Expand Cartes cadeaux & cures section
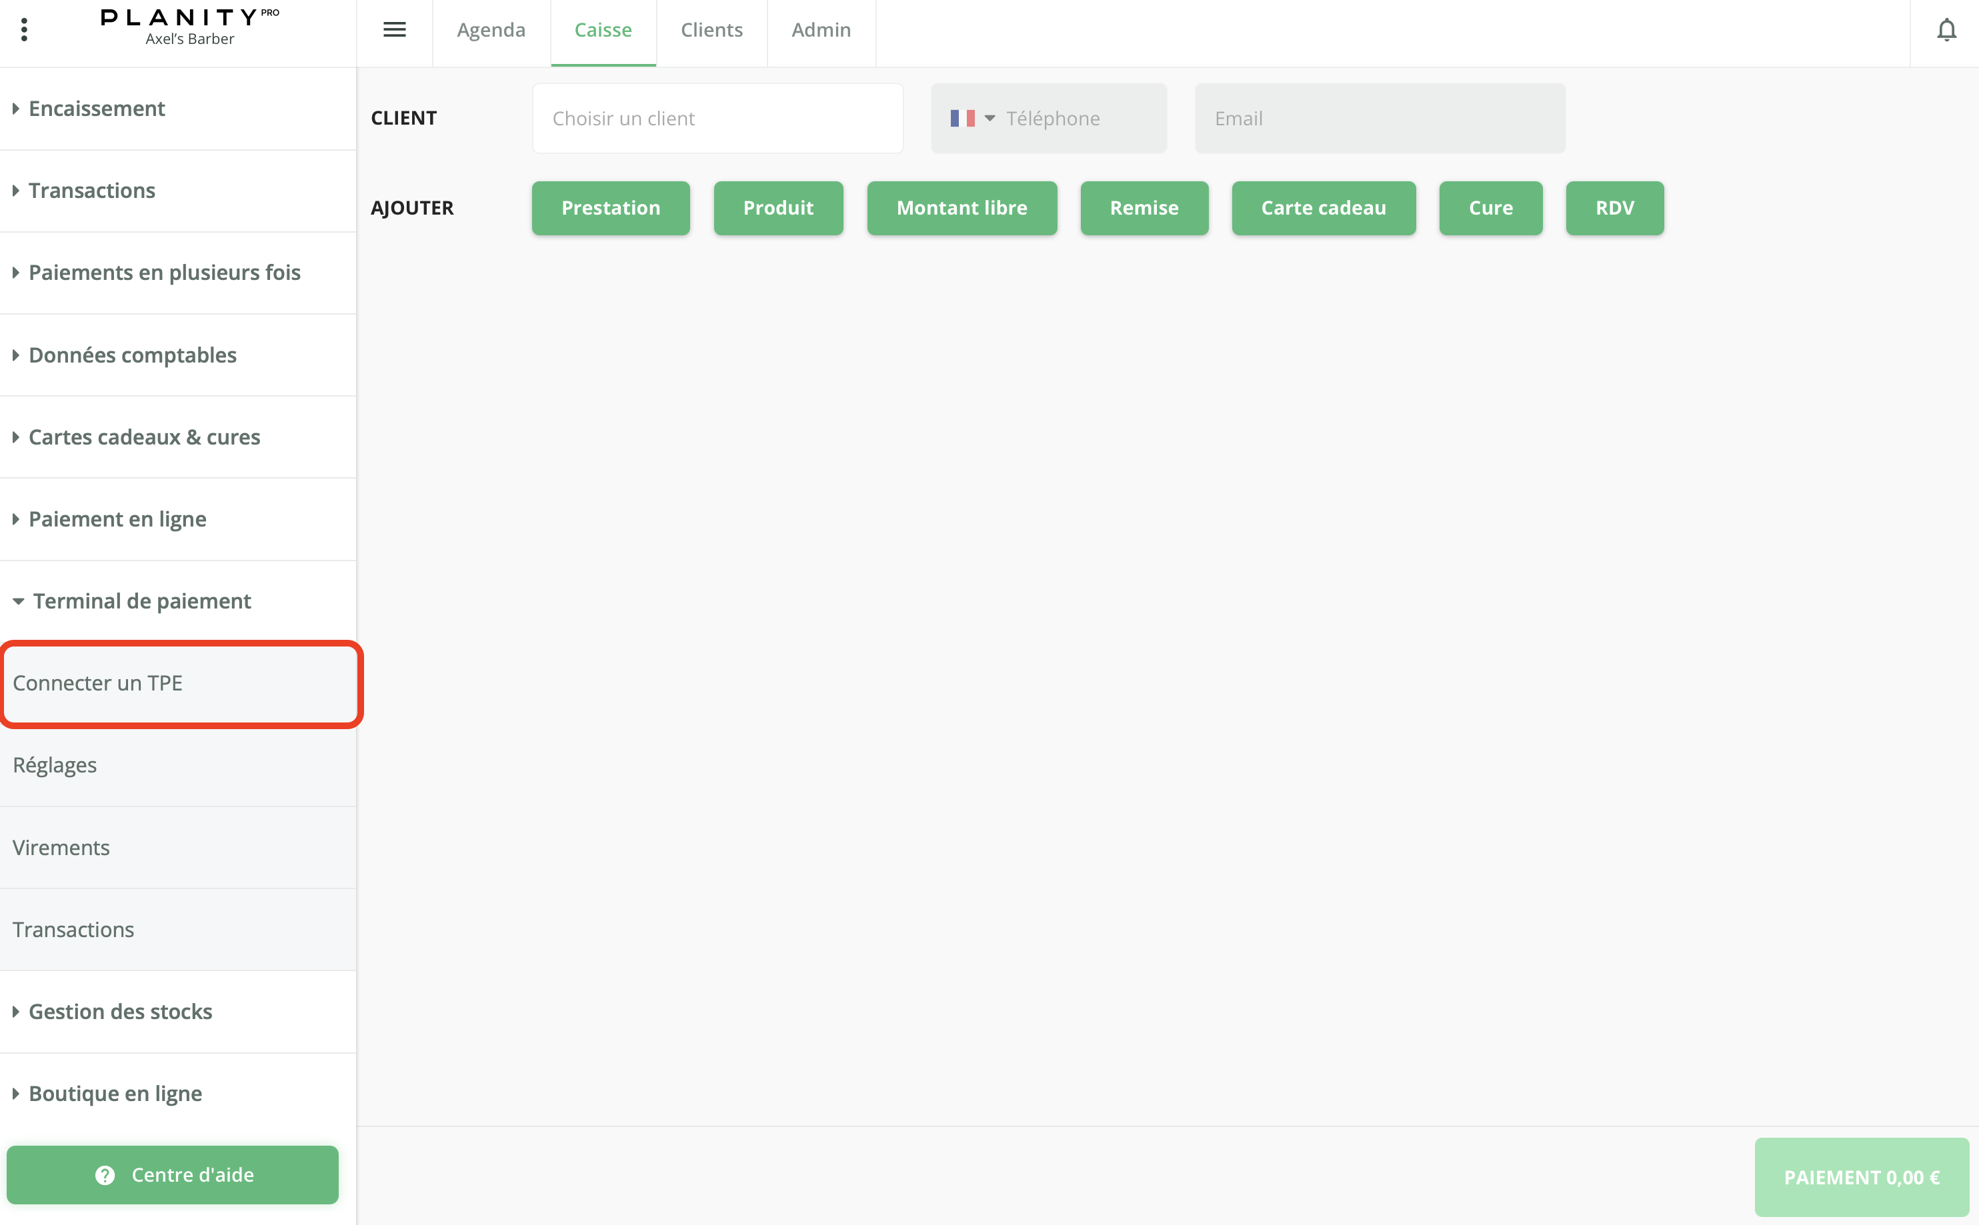This screenshot has width=1979, height=1225. point(144,437)
